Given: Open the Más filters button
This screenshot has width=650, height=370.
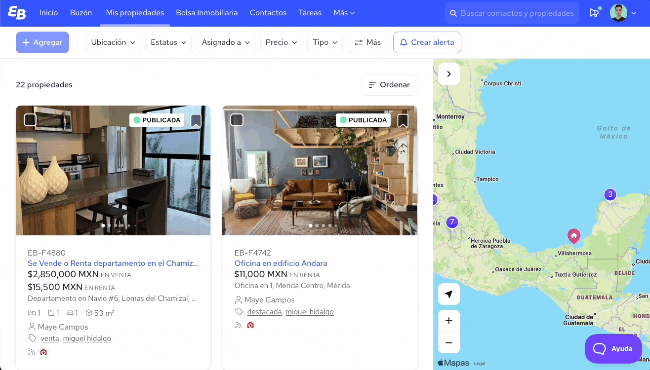Looking at the screenshot, I should pyautogui.click(x=368, y=42).
